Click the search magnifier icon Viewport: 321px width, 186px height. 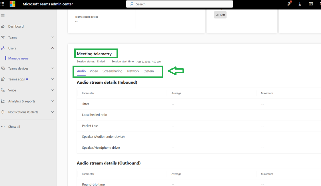click(x=132, y=4)
